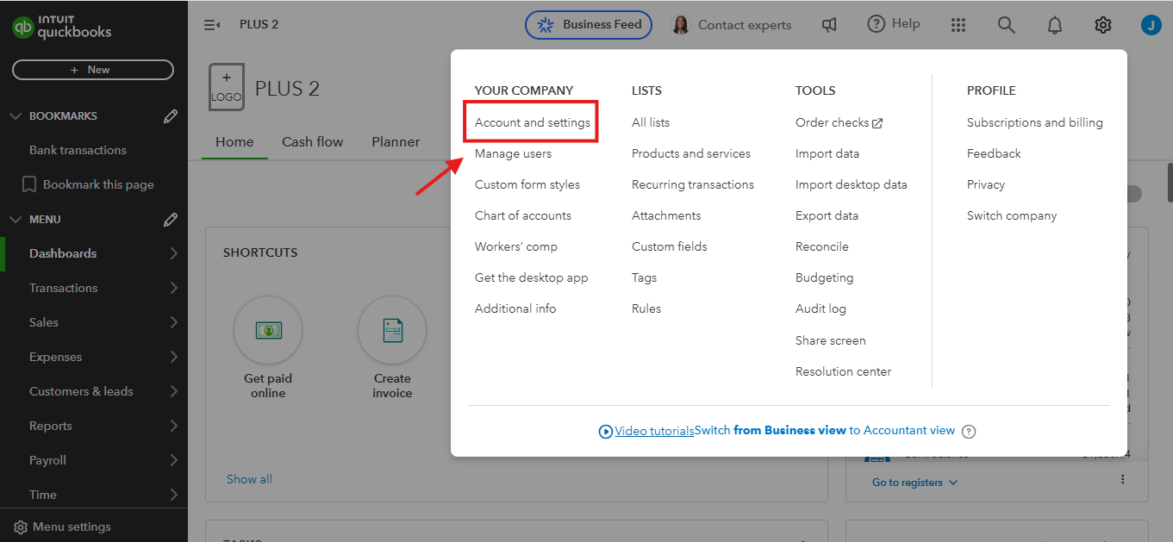Expand the Transactions submenu arrow
The width and height of the screenshot is (1173, 542).
click(x=173, y=288)
